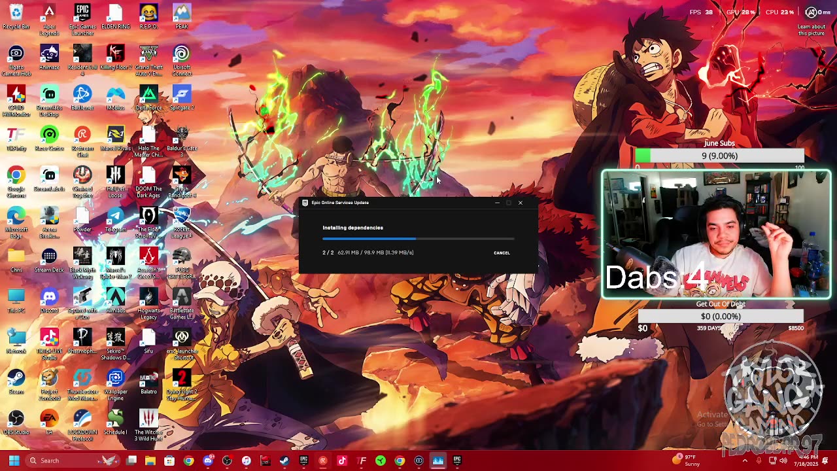Open Elgato Camera Hub
The width and height of the screenshot is (837, 471).
(x=16, y=61)
